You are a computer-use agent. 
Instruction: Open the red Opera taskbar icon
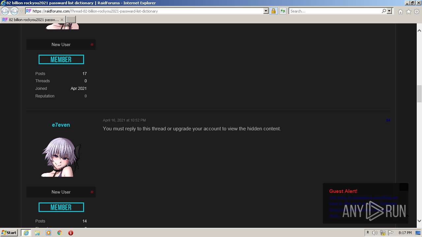(x=71, y=233)
